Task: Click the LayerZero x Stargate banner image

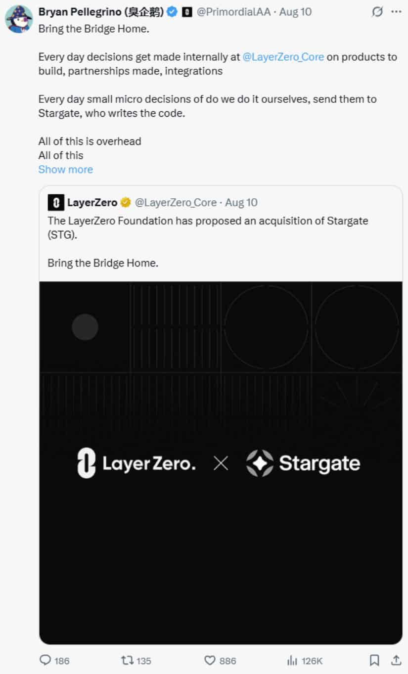Action: [221, 463]
